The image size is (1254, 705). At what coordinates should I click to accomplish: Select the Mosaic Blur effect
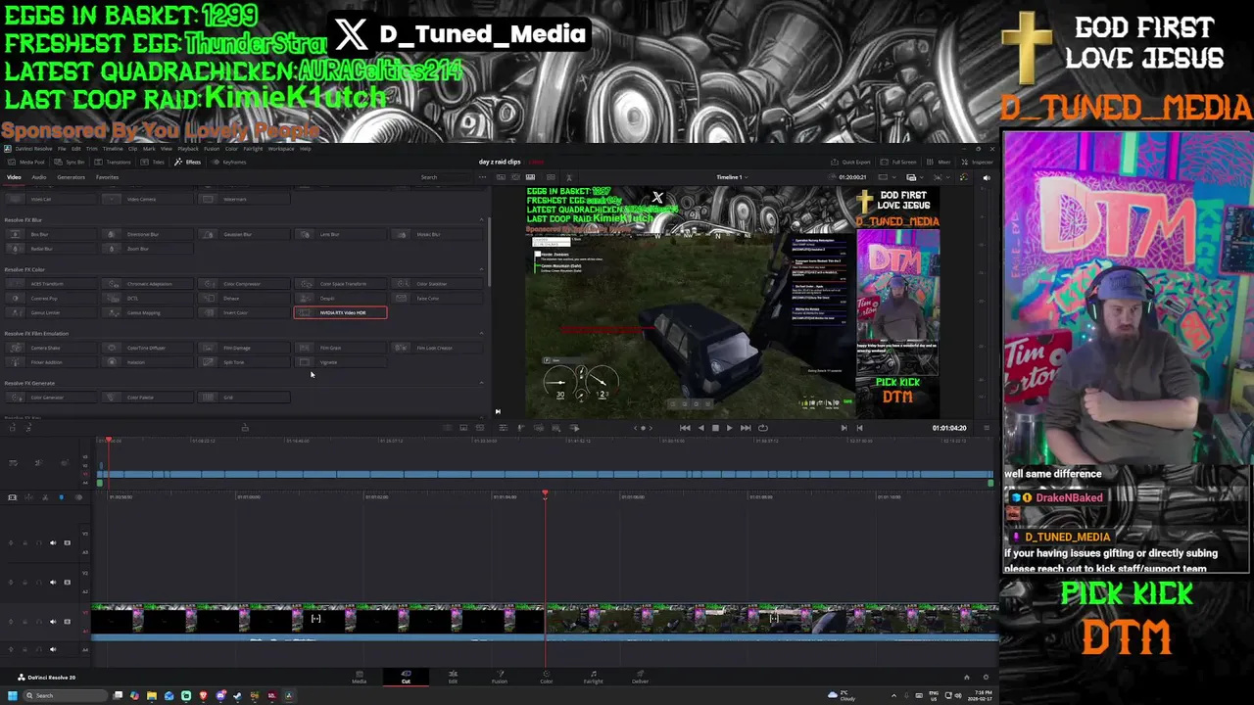[436, 234]
